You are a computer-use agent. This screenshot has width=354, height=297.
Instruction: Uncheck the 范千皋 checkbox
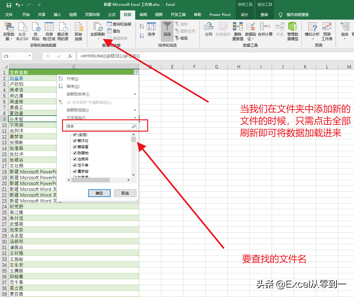[75, 165]
